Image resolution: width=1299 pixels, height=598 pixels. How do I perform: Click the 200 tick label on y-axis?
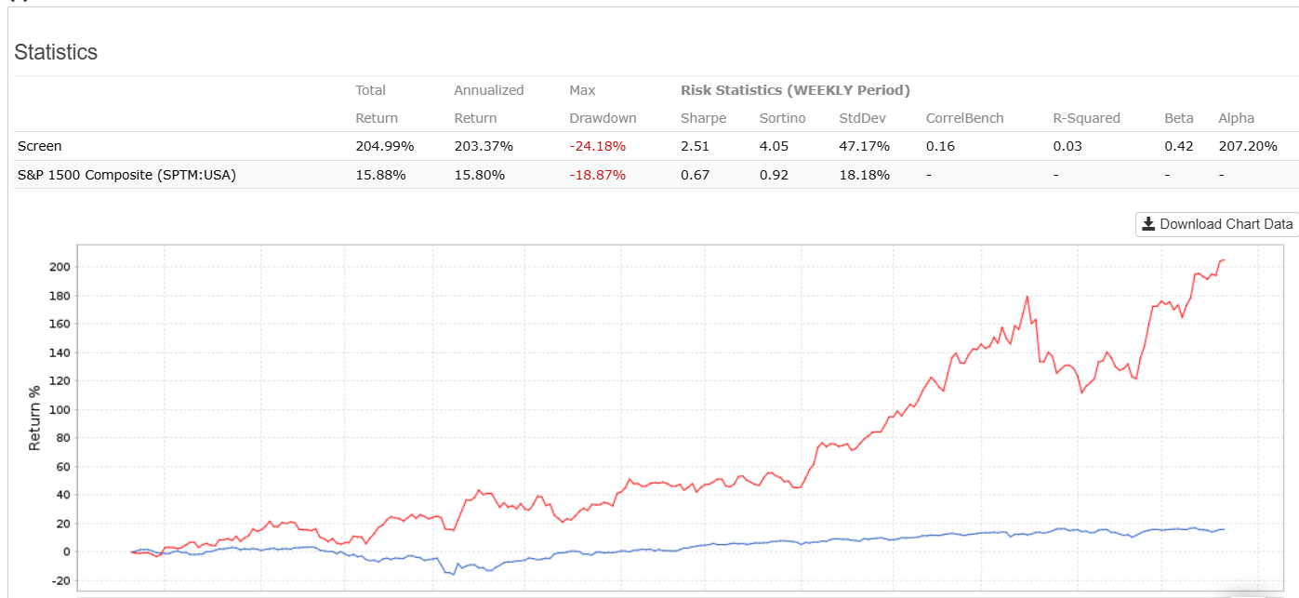(59, 267)
